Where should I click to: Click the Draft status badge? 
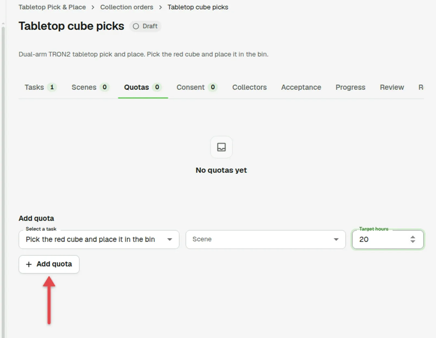click(145, 26)
